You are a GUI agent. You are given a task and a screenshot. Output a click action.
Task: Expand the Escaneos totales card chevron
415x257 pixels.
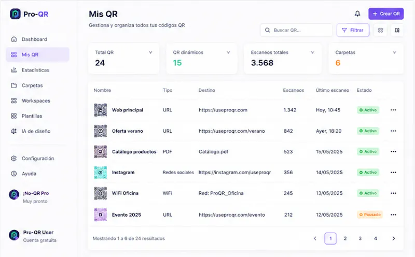313,52
